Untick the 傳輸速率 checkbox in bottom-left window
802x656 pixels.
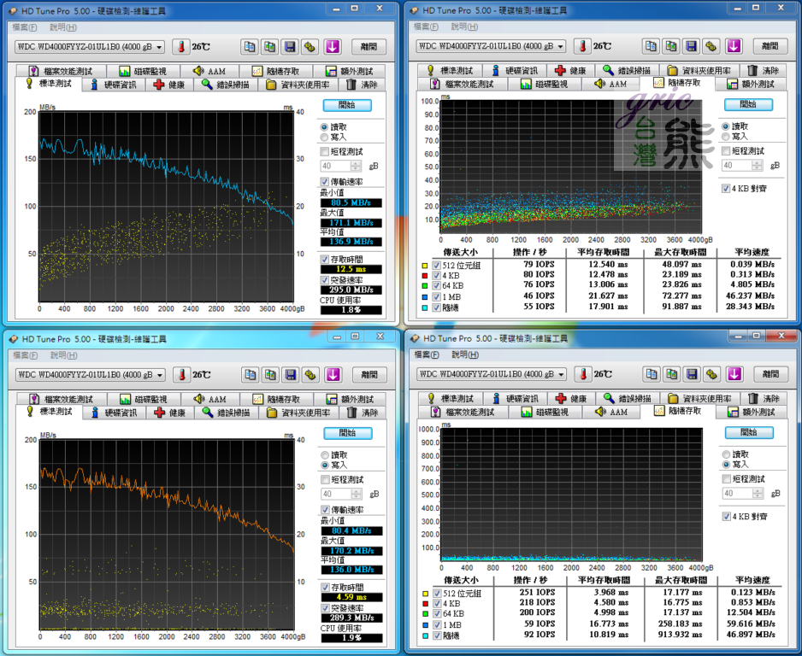coord(324,510)
